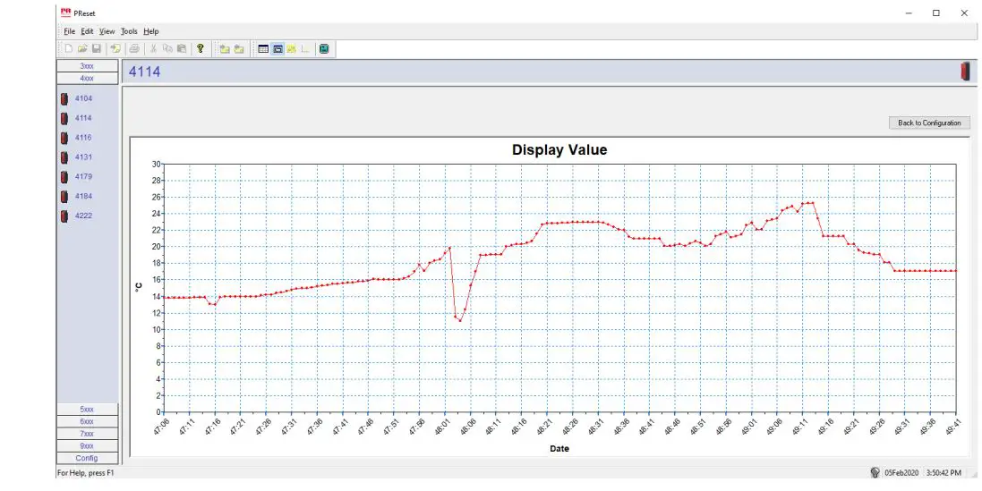The width and height of the screenshot is (982, 491).
Task: Click the 4114 heading in header bar
Action: [145, 72]
